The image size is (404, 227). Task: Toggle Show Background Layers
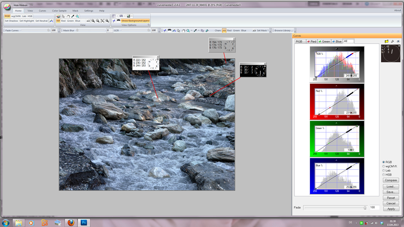[135, 21]
